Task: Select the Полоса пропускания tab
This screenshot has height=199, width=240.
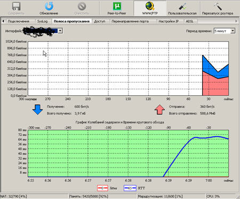Action: coord(71,21)
